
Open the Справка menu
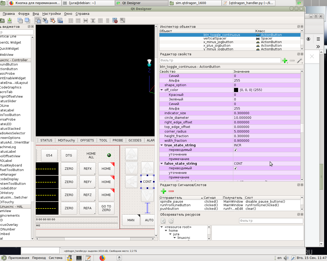83,14
